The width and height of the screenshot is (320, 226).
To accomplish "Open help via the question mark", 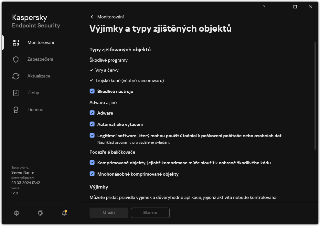I will tap(264, 7).
